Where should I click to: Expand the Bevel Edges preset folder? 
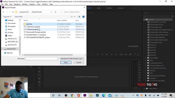pos(145,58)
